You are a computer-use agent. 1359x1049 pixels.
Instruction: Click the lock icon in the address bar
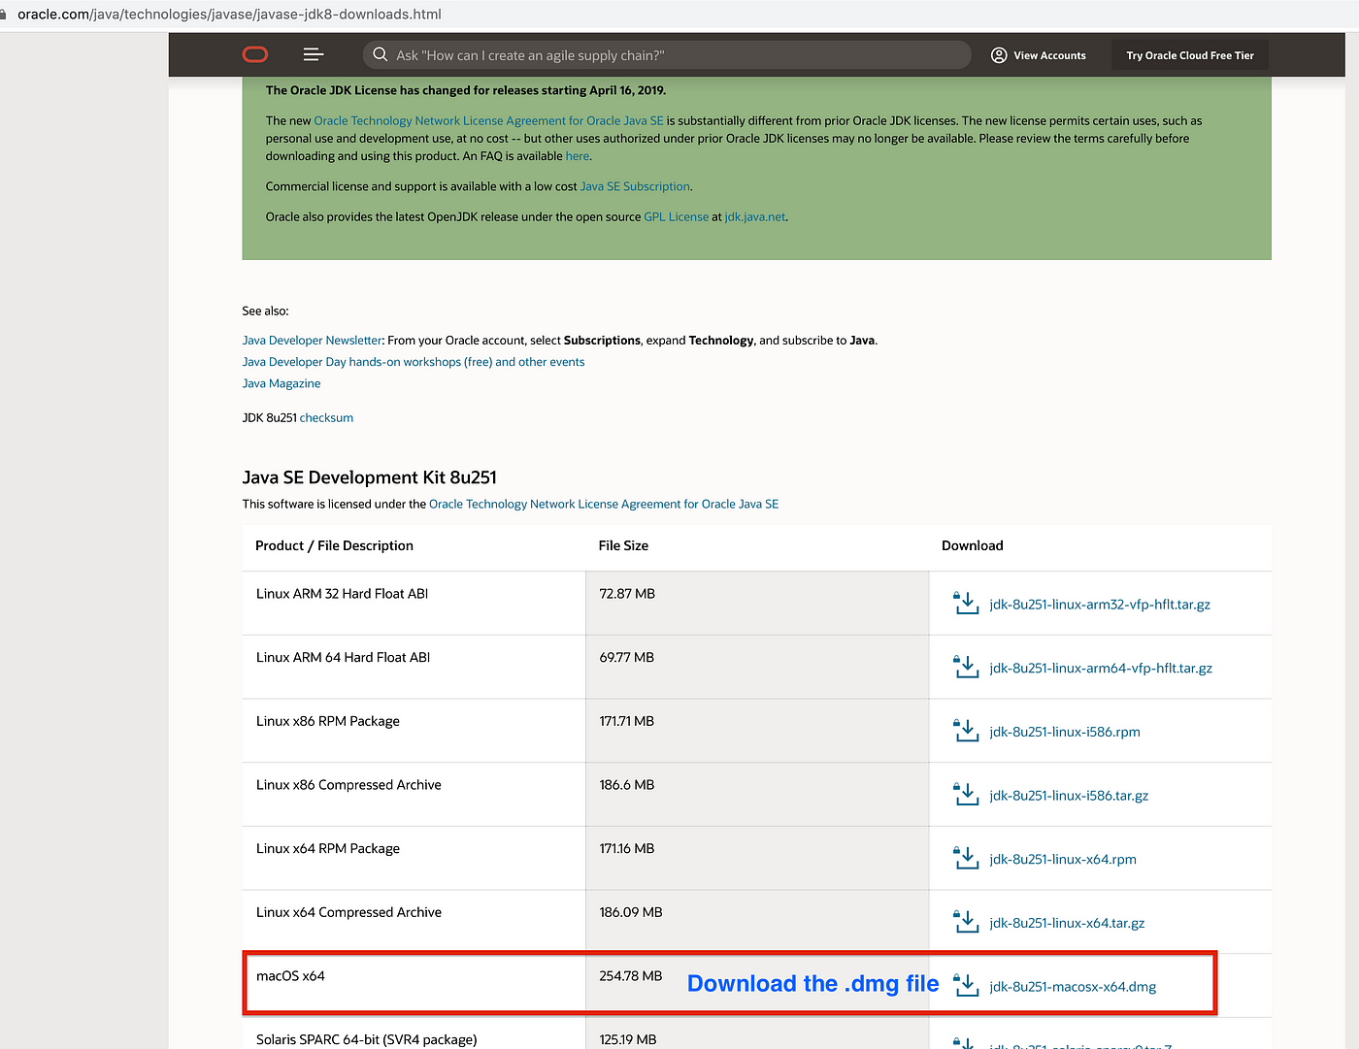coord(3,14)
